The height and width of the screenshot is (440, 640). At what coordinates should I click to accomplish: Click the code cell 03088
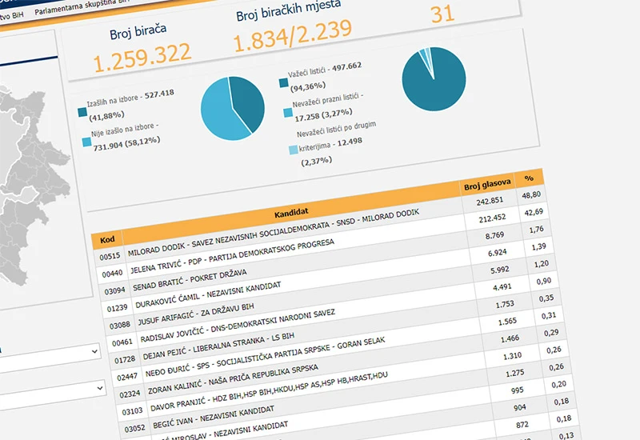click(x=119, y=326)
